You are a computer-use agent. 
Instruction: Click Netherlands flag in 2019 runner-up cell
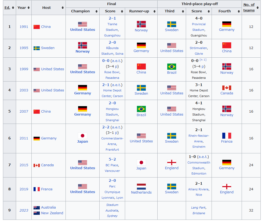pos(141,187)
